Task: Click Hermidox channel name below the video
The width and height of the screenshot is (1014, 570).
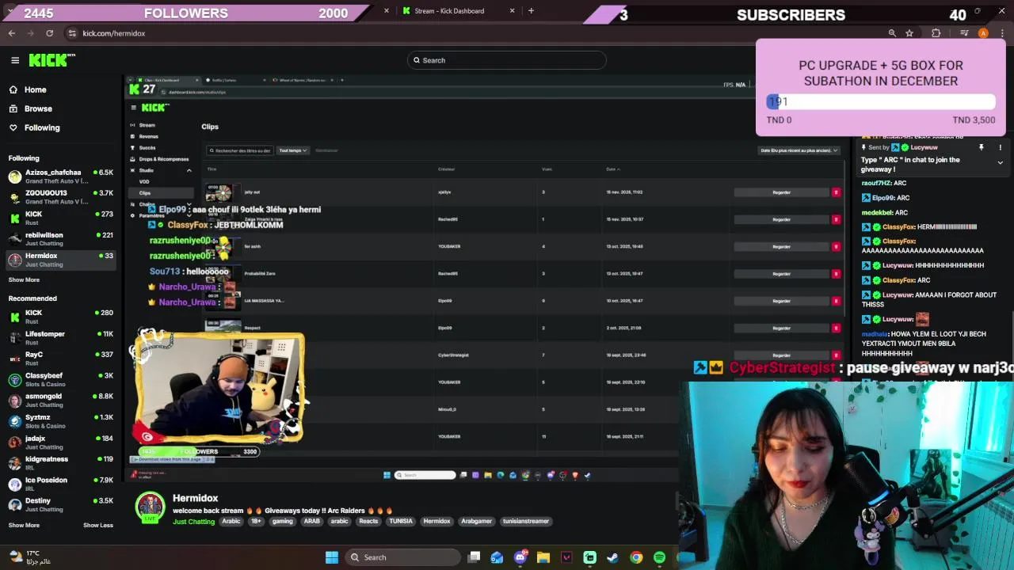Action: 195,498
